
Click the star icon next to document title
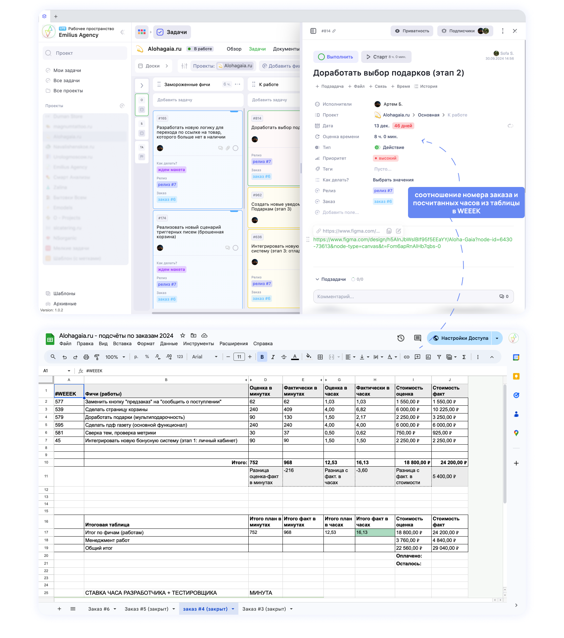click(183, 335)
